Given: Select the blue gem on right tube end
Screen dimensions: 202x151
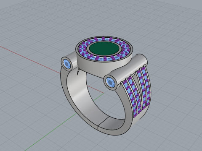Looking at the screenshot, I should (111, 83).
